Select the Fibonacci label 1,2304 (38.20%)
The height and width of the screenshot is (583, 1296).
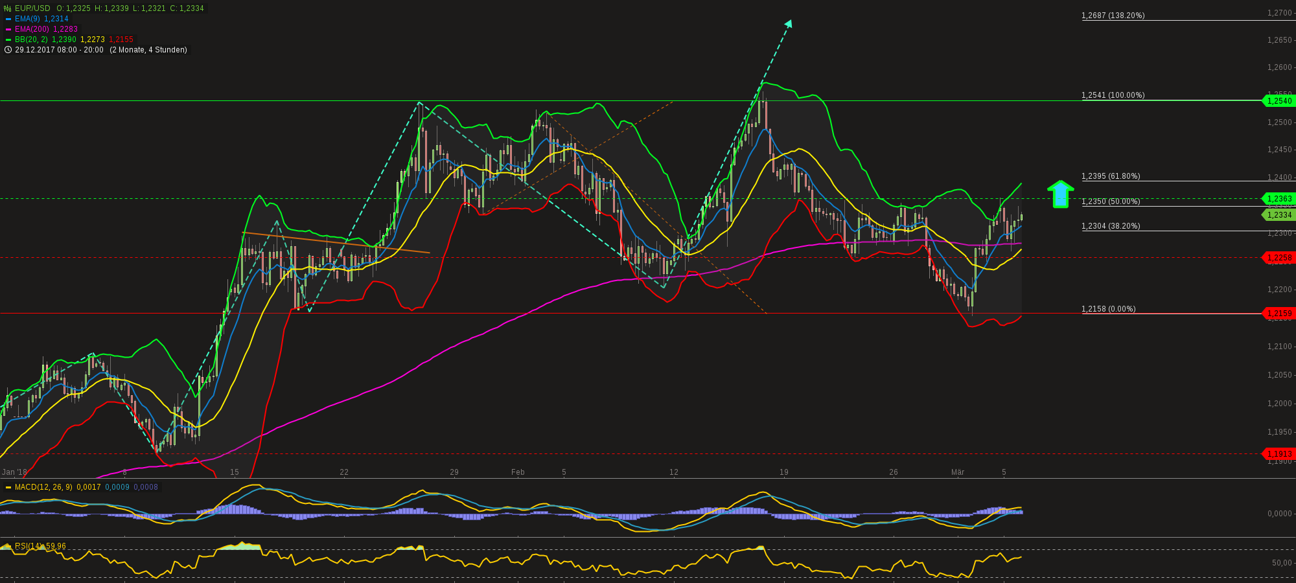pos(1111,226)
